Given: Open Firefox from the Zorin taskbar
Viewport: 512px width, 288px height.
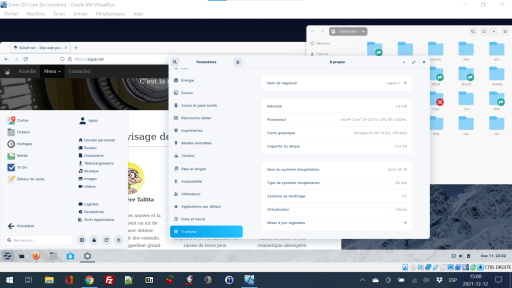Looking at the screenshot, I should (x=36, y=256).
